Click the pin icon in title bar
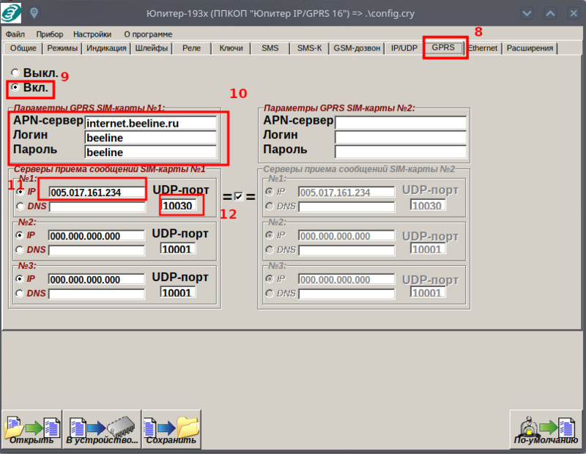Screen dimensions: 586x454 click(x=34, y=13)
